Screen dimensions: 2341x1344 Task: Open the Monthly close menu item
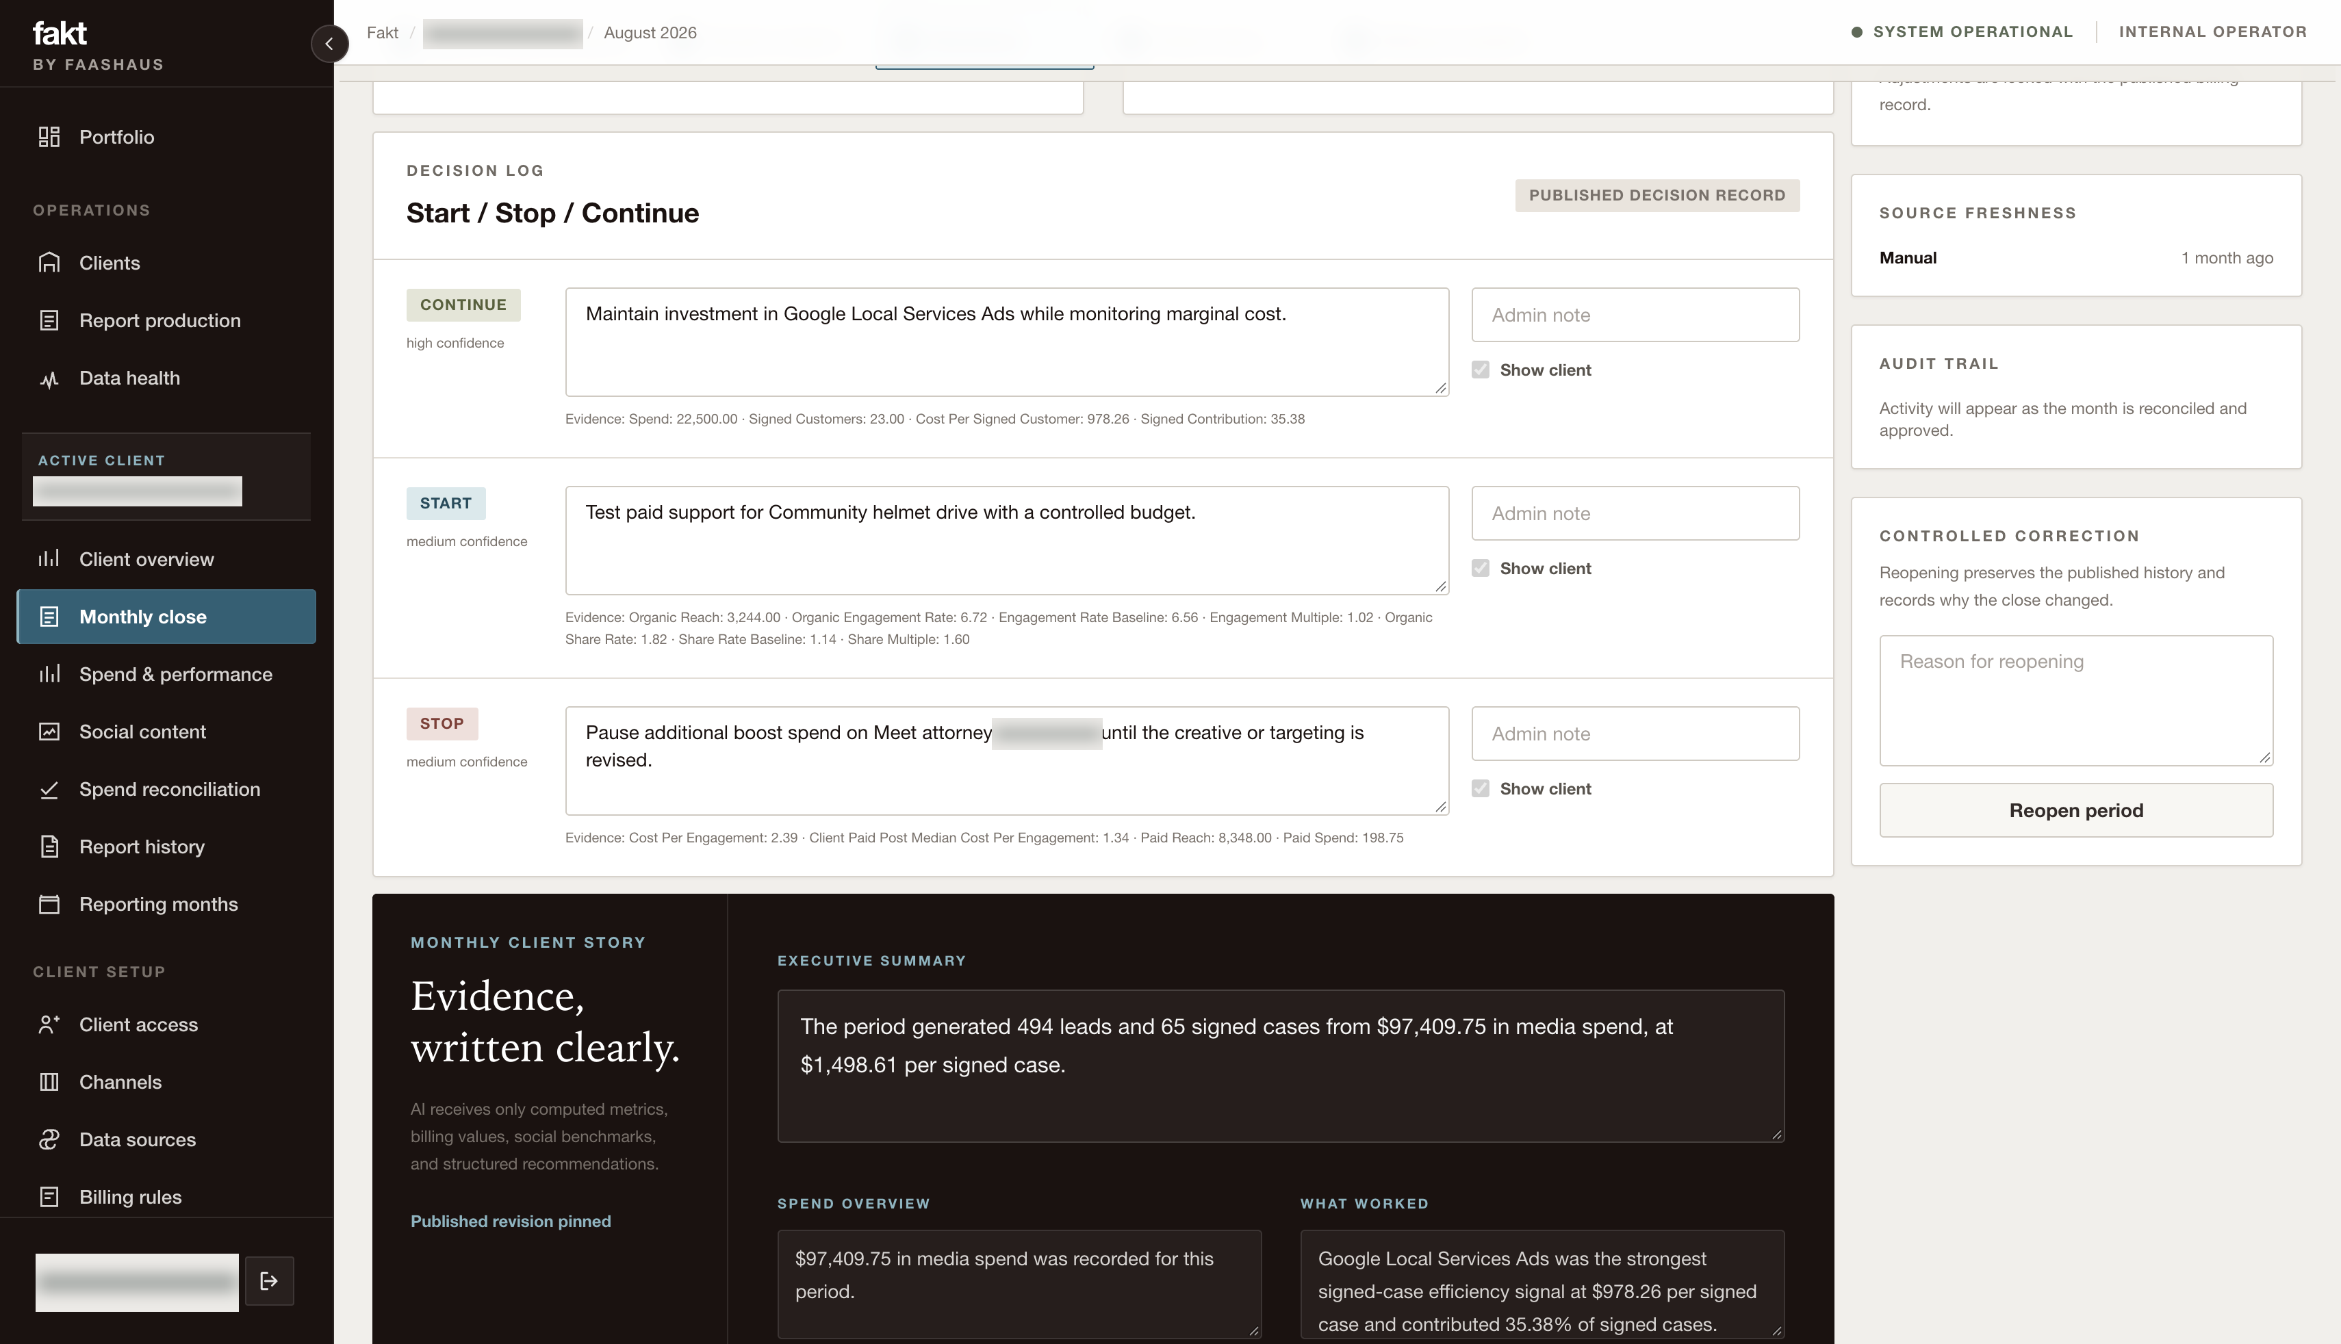(x=166, y=617)
